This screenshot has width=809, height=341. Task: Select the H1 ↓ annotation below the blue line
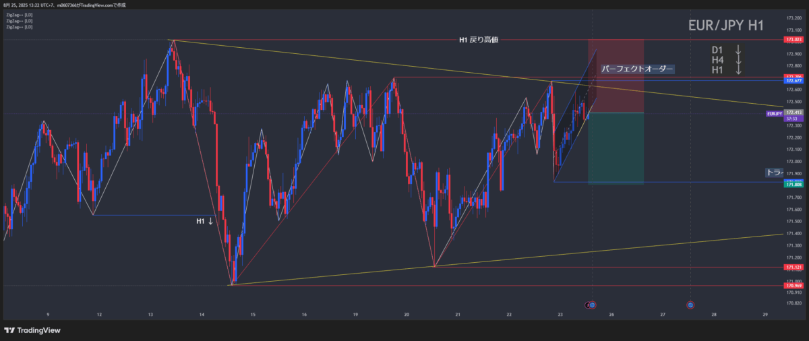pyautogui.click(x=205, y=221)
